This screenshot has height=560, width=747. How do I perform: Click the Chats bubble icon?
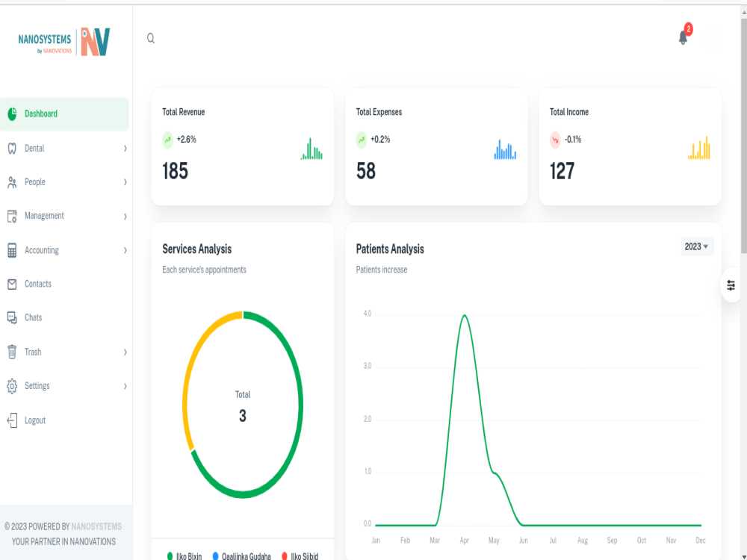(x=13, y=317)
